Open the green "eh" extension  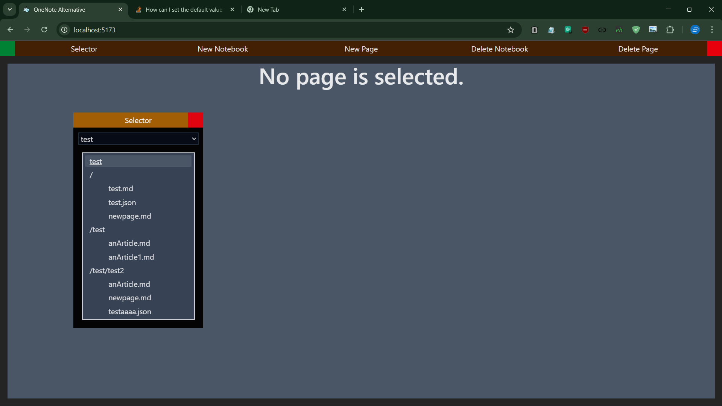(619, 30)
